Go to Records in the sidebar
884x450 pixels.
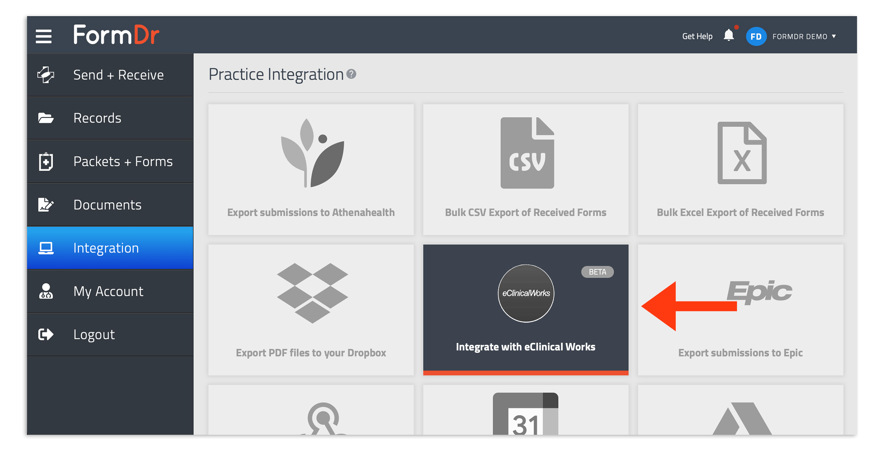point(110,118)
